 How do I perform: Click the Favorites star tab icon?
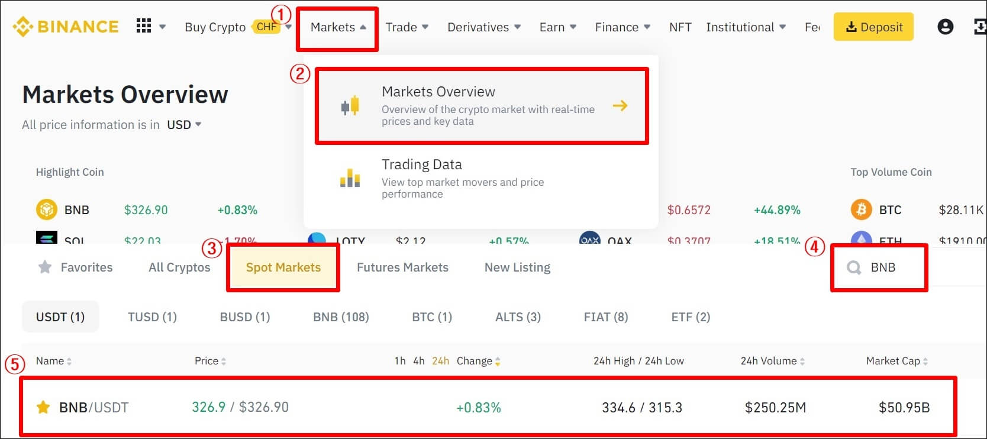pyautogui.click(x=45, y=267)
